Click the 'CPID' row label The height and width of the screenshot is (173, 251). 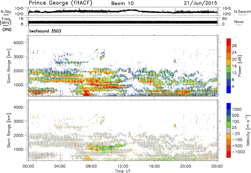coord(7,30)
